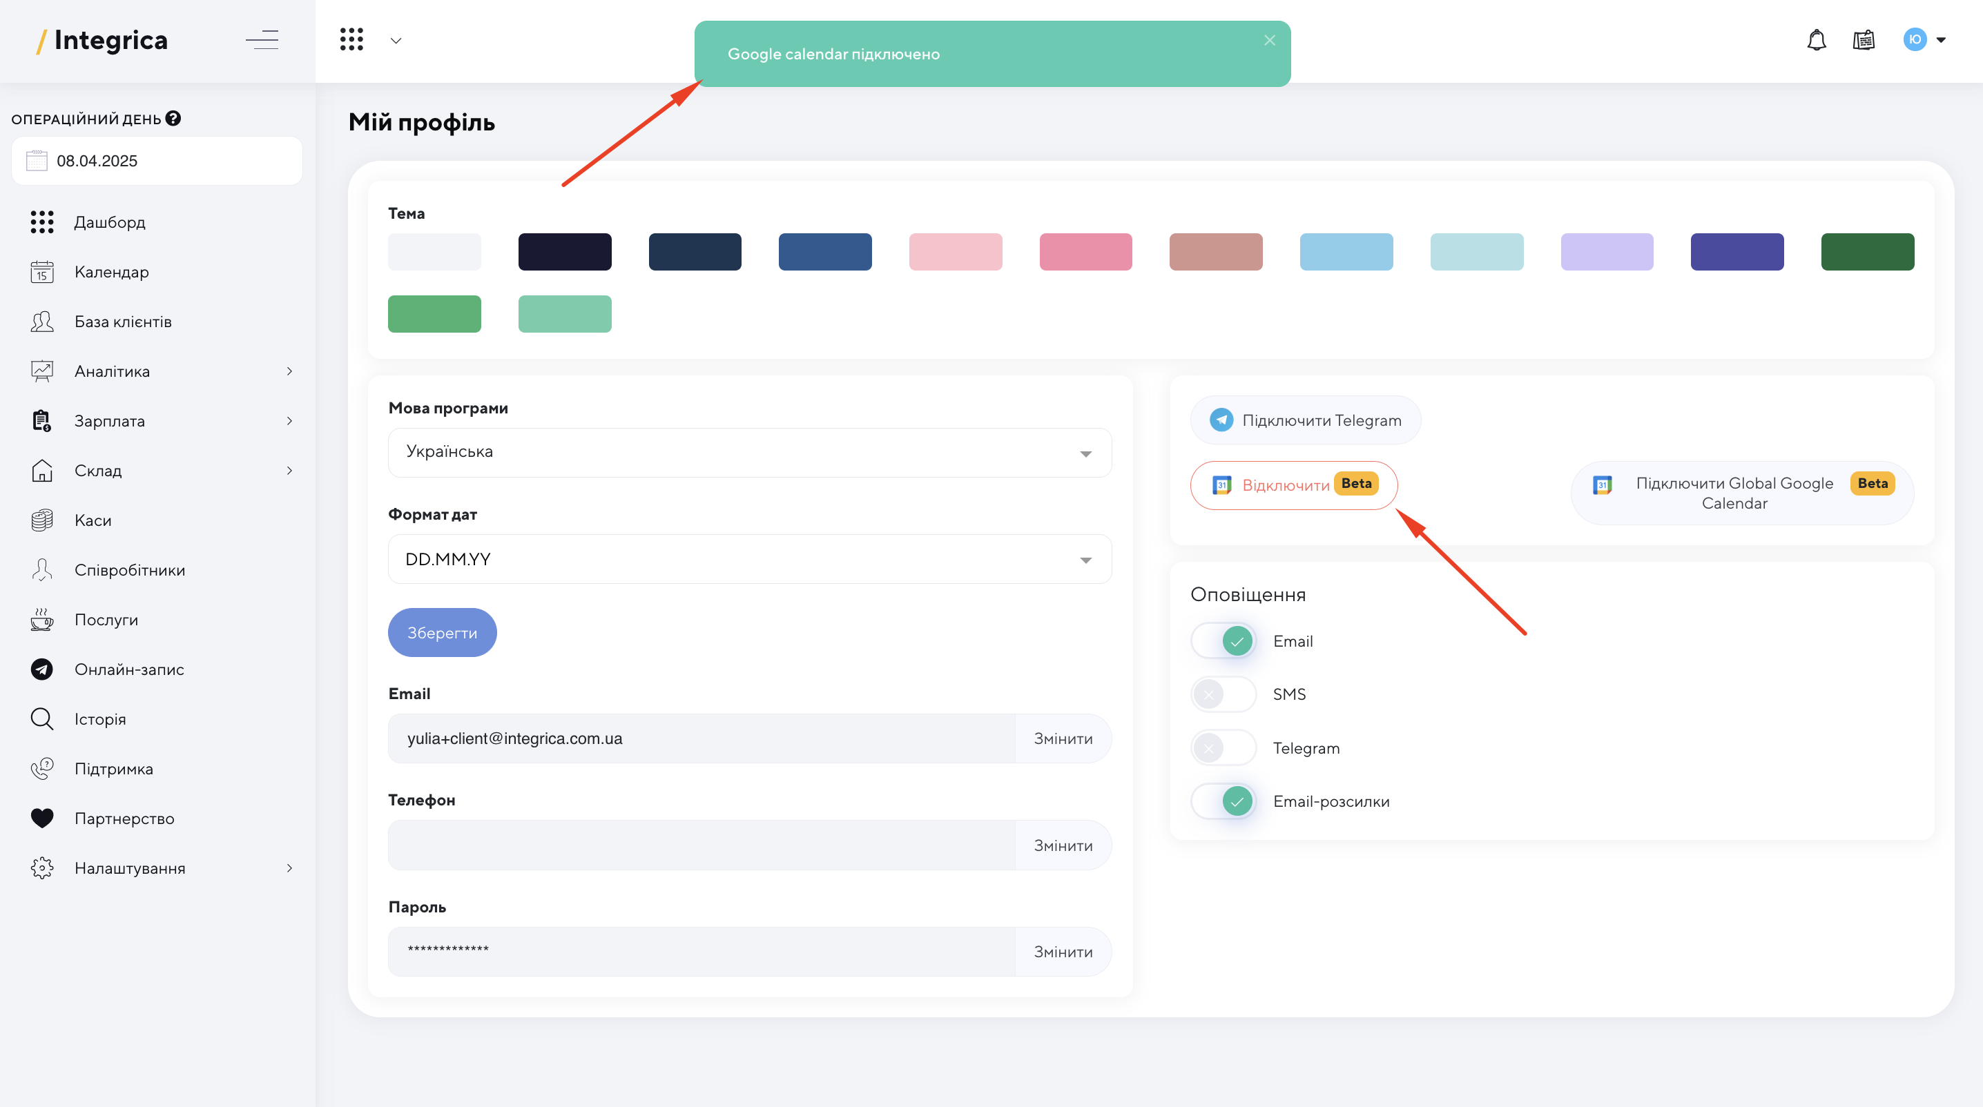Click the Integrica logo
The width and height of the screenshot is (1983, 1107).
click(101, 40)
